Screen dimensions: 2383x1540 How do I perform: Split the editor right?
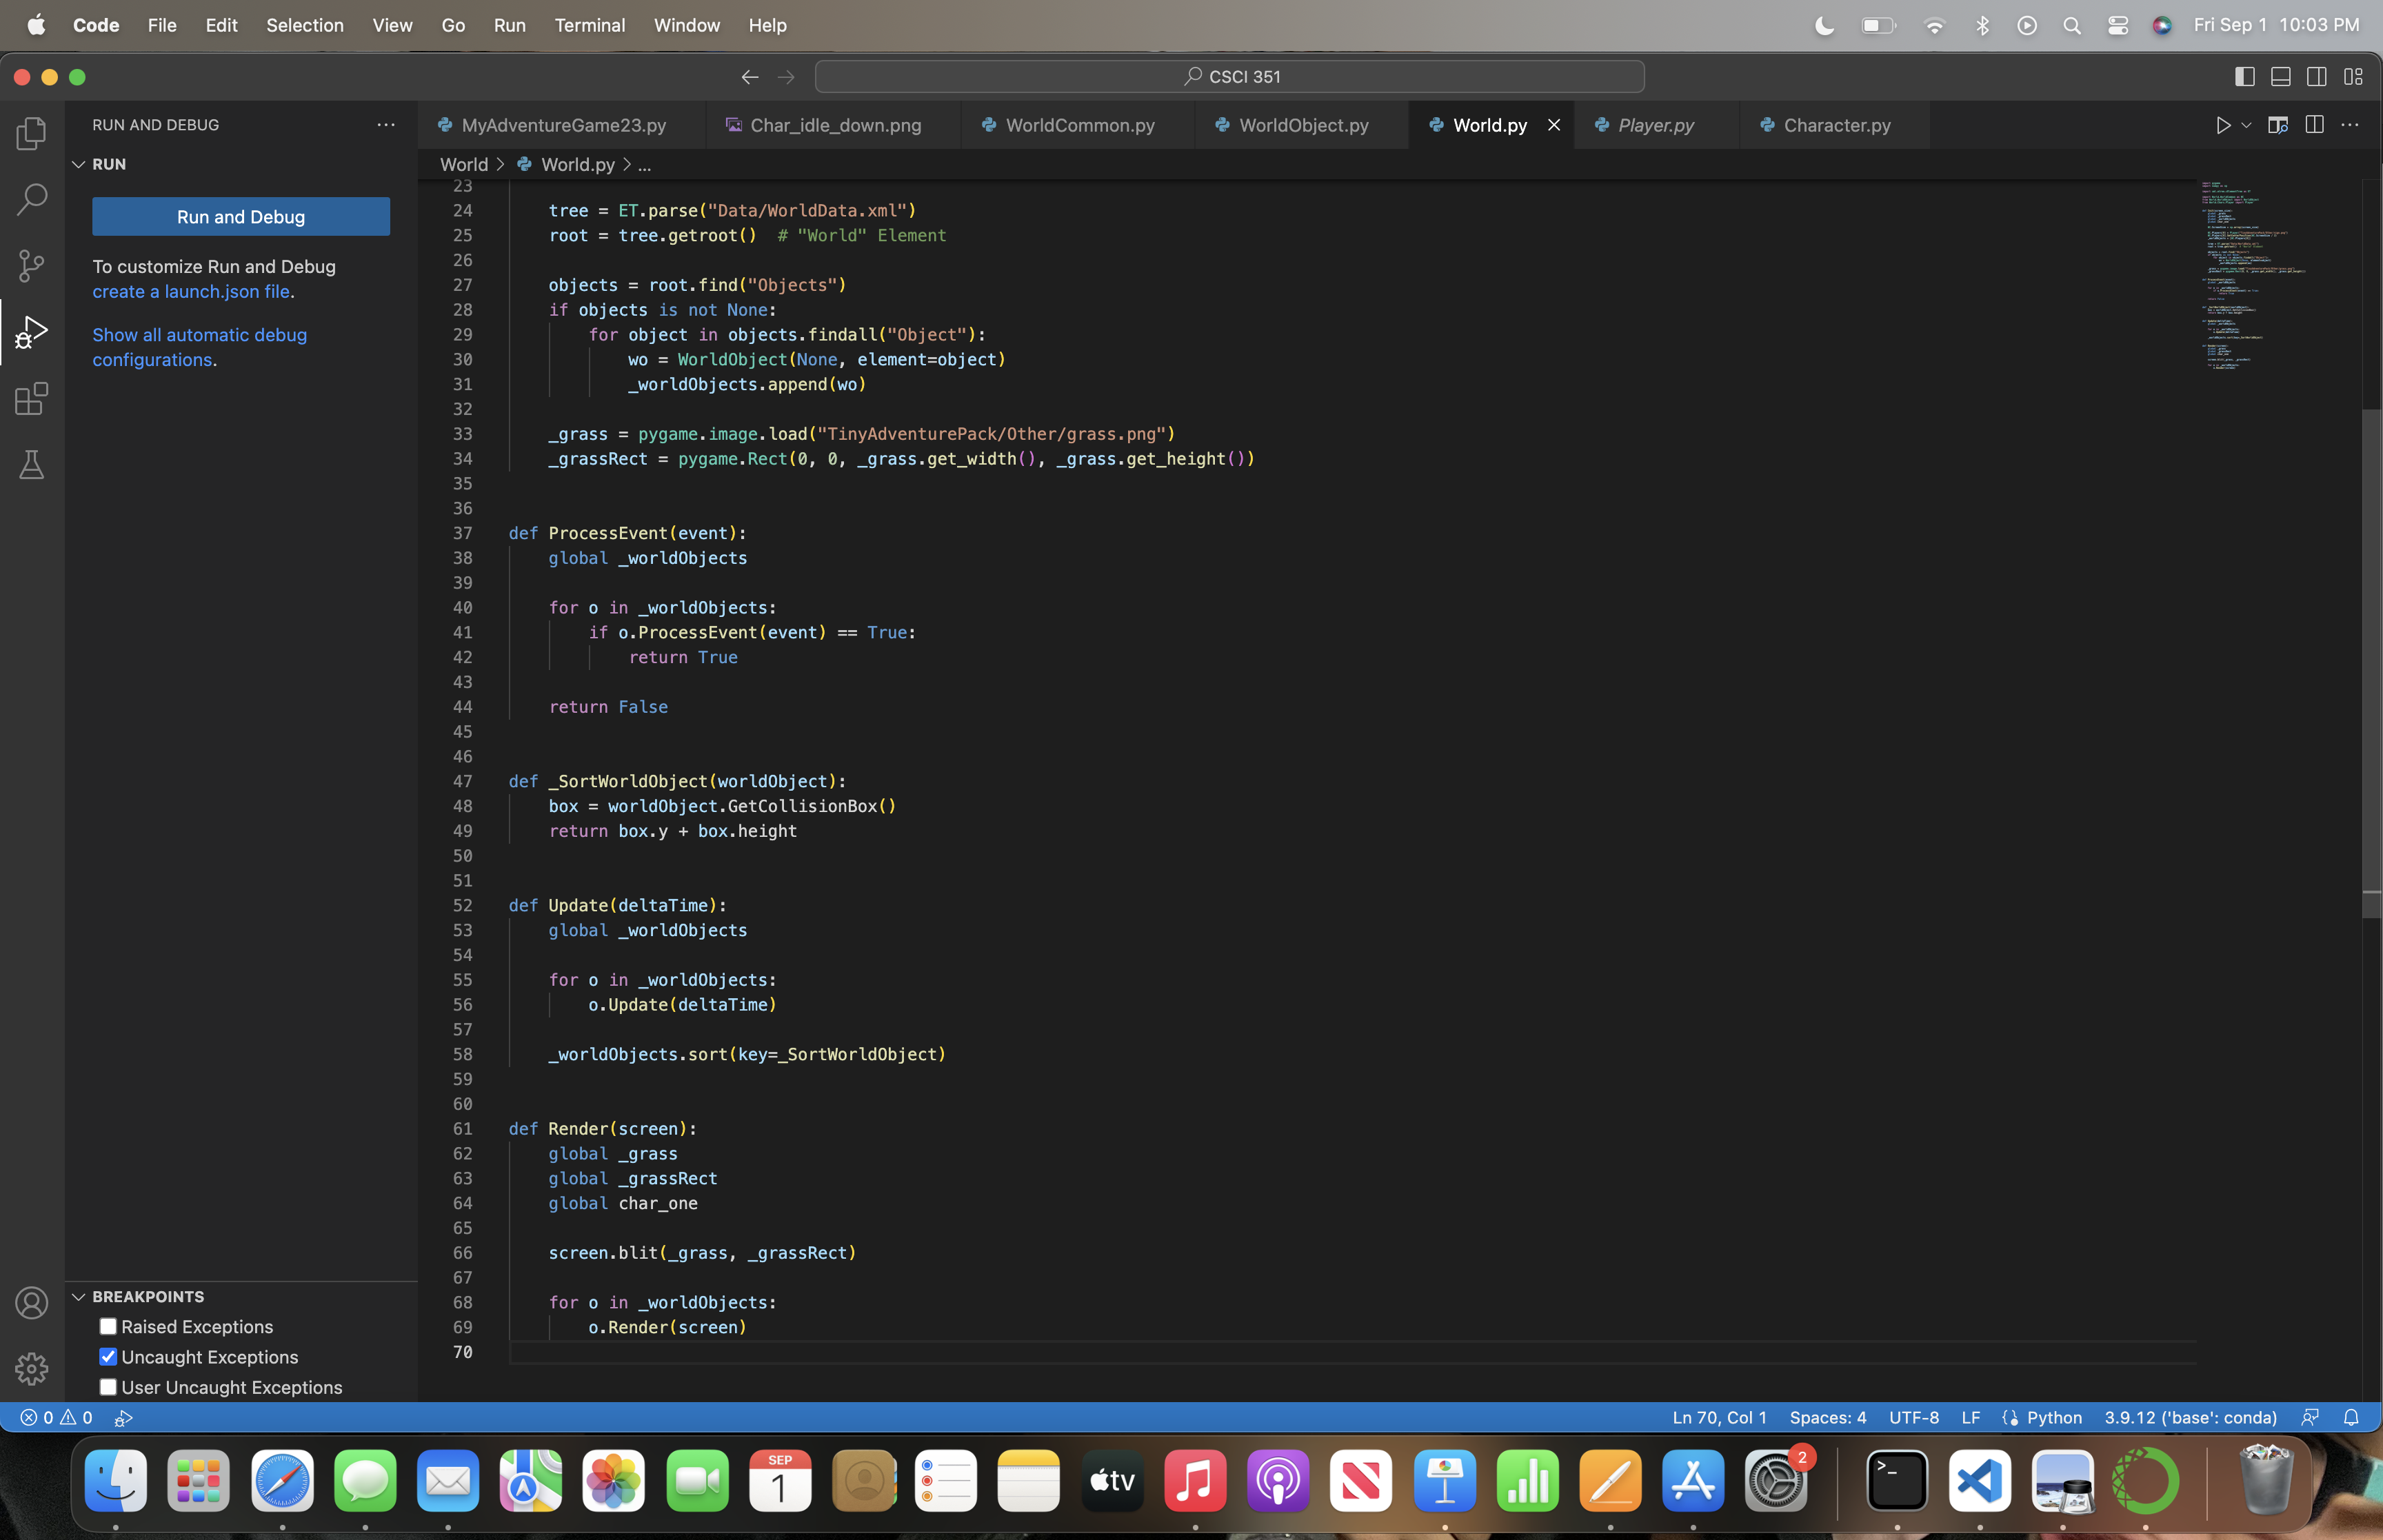click(2314, 125)
